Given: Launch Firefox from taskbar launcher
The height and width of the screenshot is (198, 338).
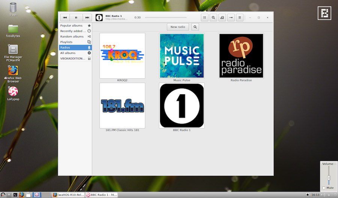Looking at the screenshot, I should pyautogui.click(x=21, y=195).
